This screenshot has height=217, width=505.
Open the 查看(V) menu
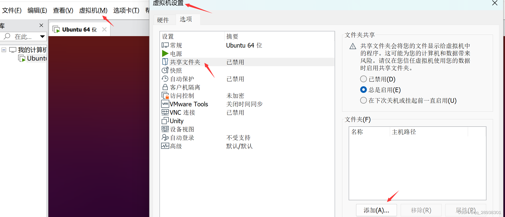pyautogui.click(x=63, y=10)
